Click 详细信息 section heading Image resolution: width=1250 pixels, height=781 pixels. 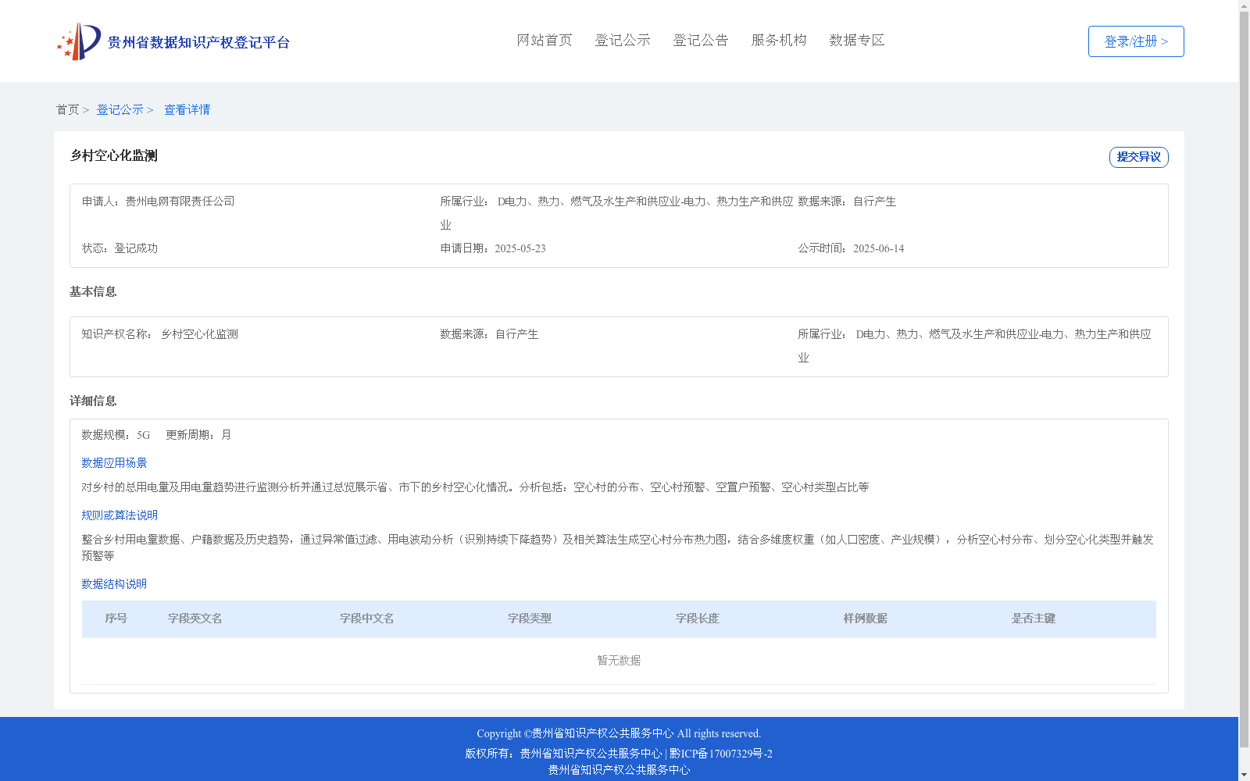point(93,401)
